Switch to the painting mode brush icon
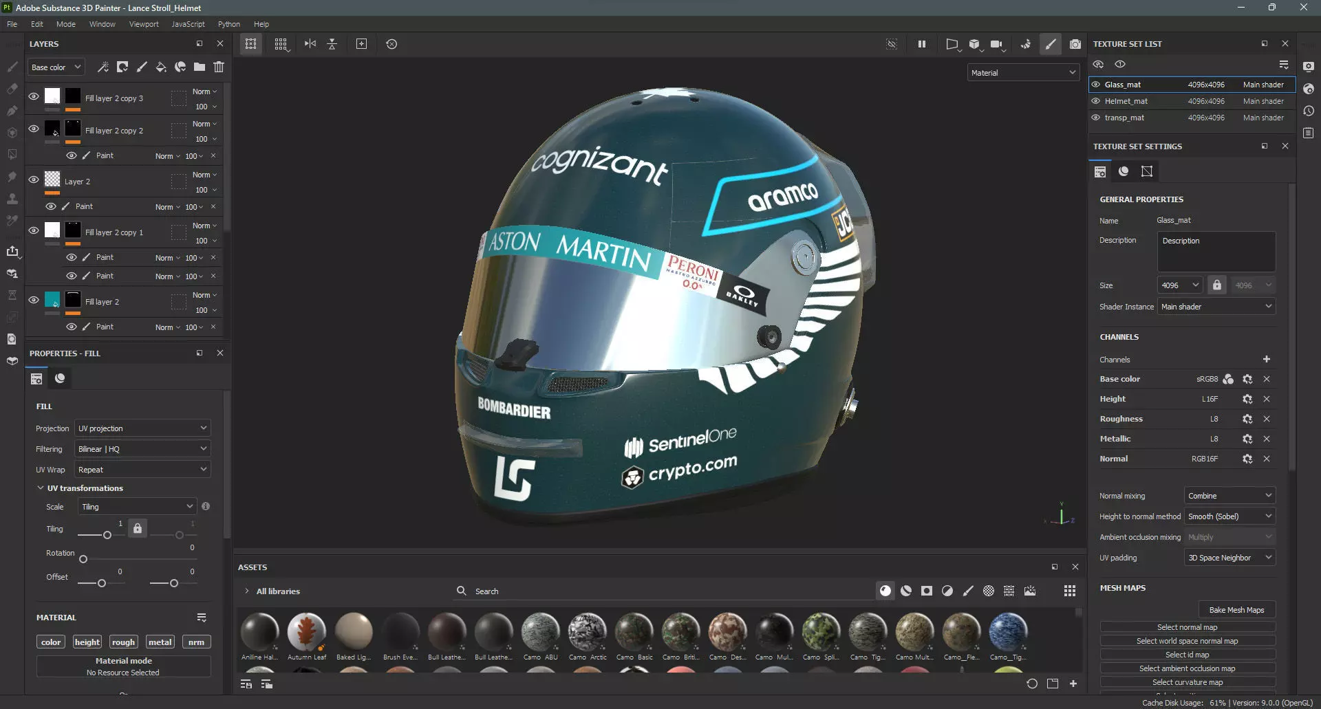 [1051, 44]
